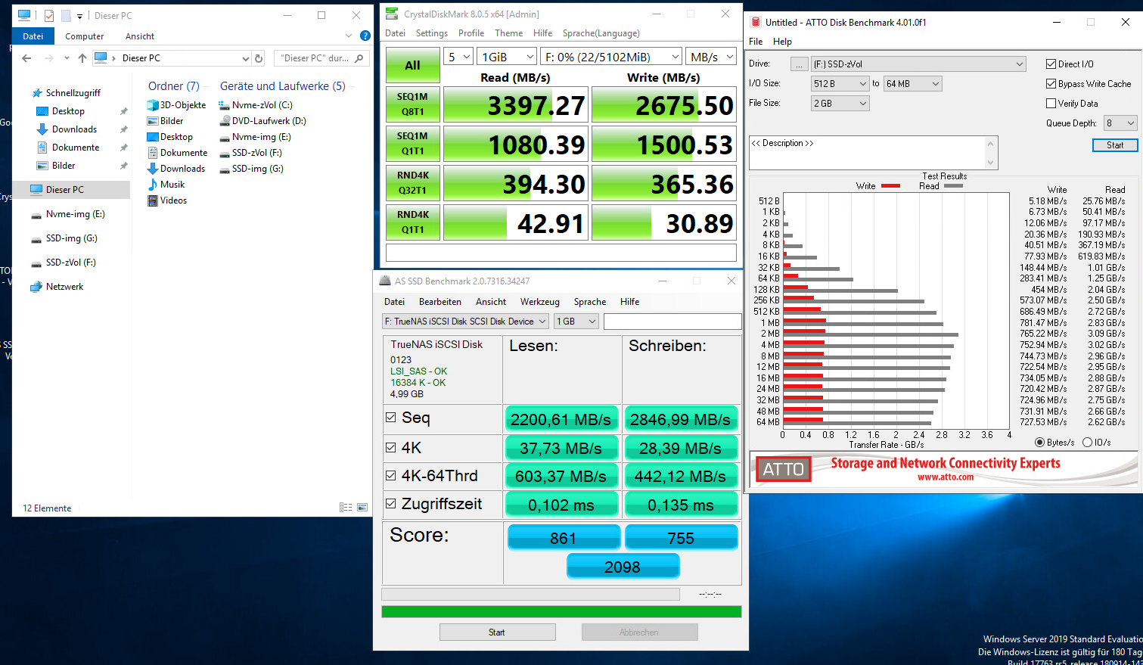1143x665 pixels.
Task: Select the IO/s radio button
Action: click(x=1087, y=443)
